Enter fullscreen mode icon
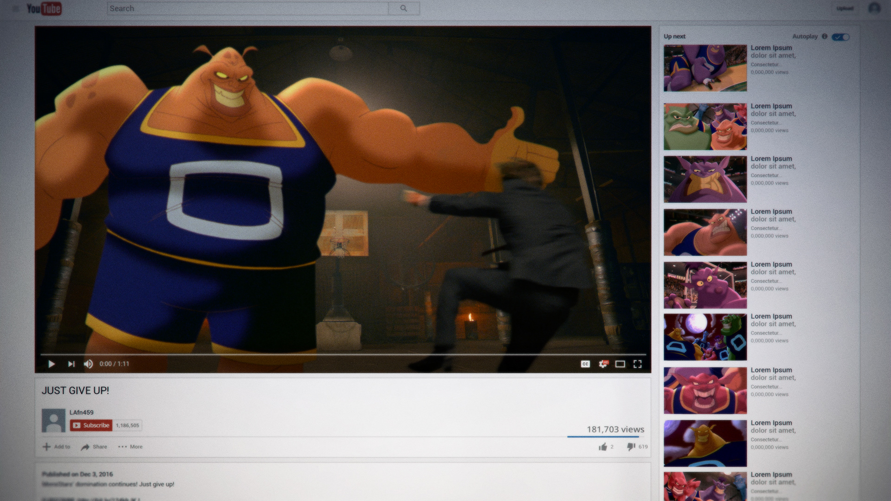 [638, 364]
